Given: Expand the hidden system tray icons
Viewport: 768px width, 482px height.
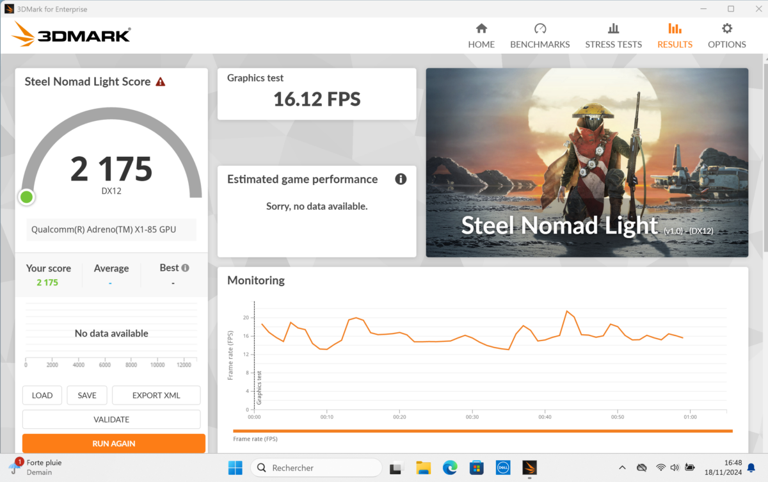Looking at the screenshot, I should [621, 467].
